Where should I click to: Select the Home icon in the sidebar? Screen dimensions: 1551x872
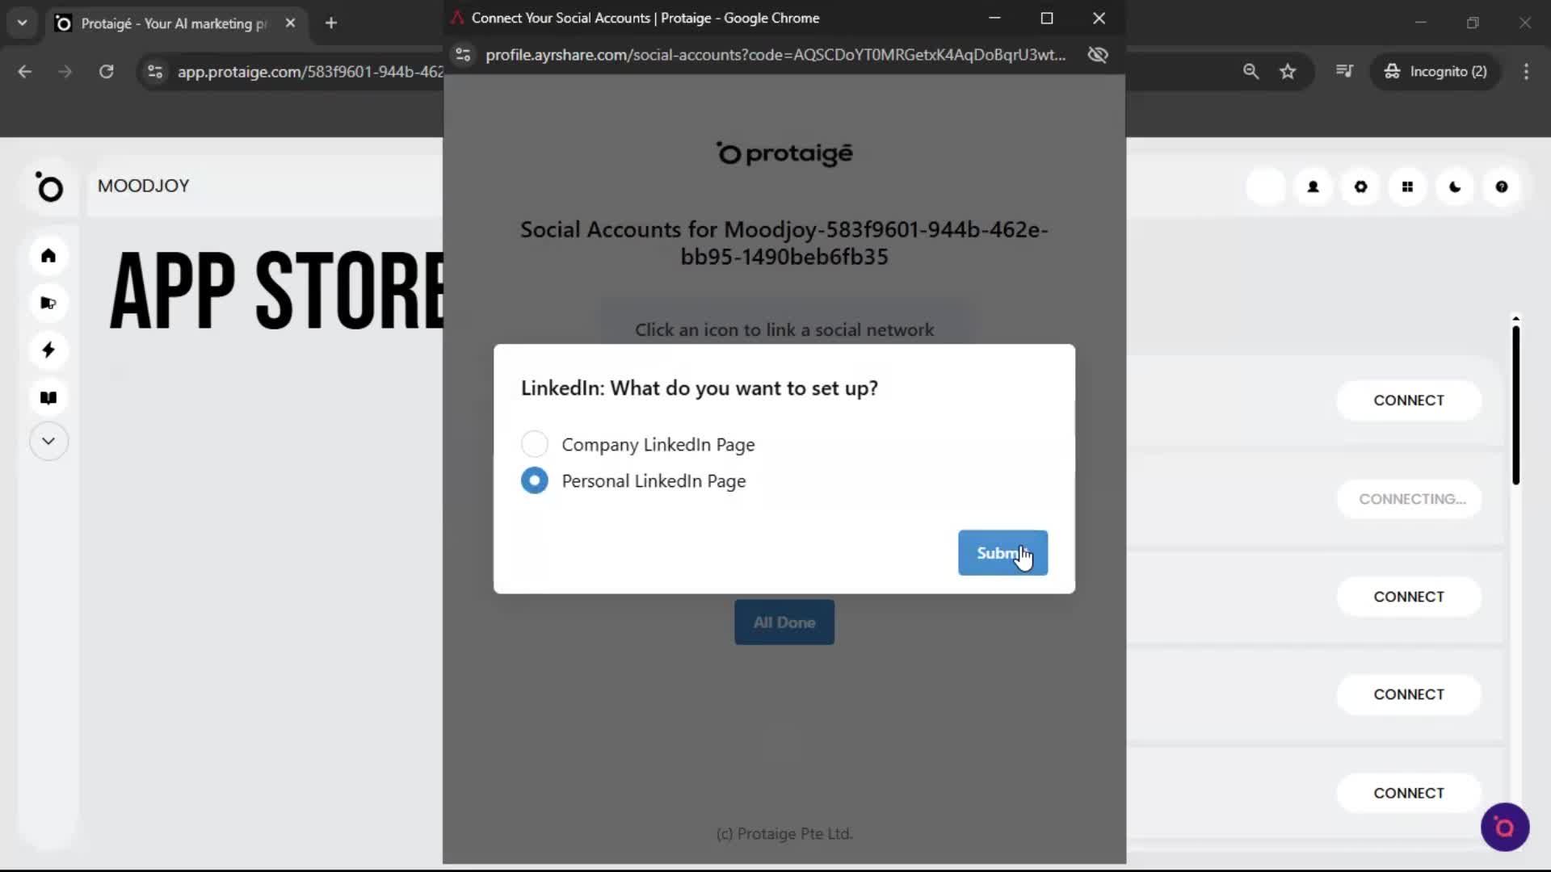pos(48,256)
